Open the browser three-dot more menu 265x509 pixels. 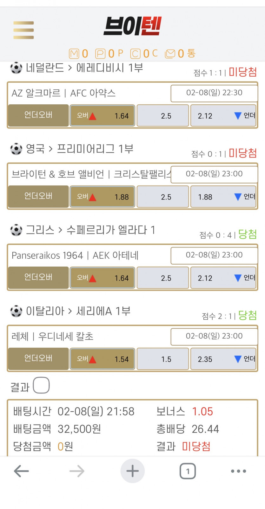(238, 471)
